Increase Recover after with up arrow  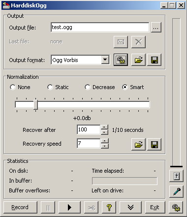click(x=104, y=127)
